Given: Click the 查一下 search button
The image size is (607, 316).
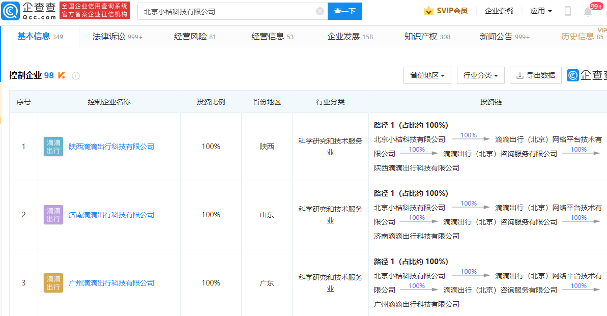Looking at the screenshot, I should point(345,11).
